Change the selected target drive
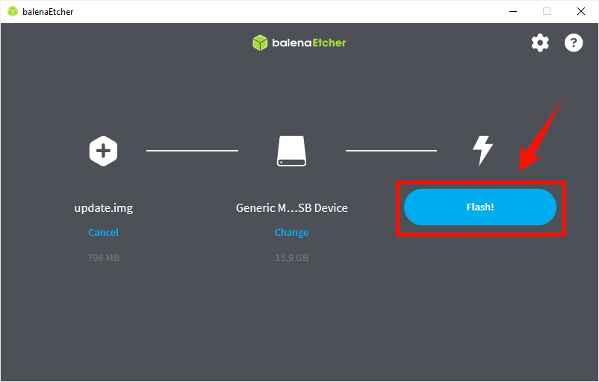This screenshot has height=382, width=599. click(x=291, y=232)
